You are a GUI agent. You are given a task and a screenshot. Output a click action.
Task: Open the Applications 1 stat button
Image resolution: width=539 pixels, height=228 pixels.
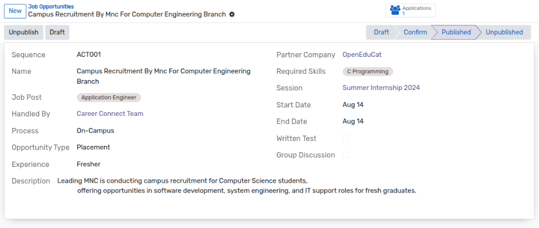411,11
